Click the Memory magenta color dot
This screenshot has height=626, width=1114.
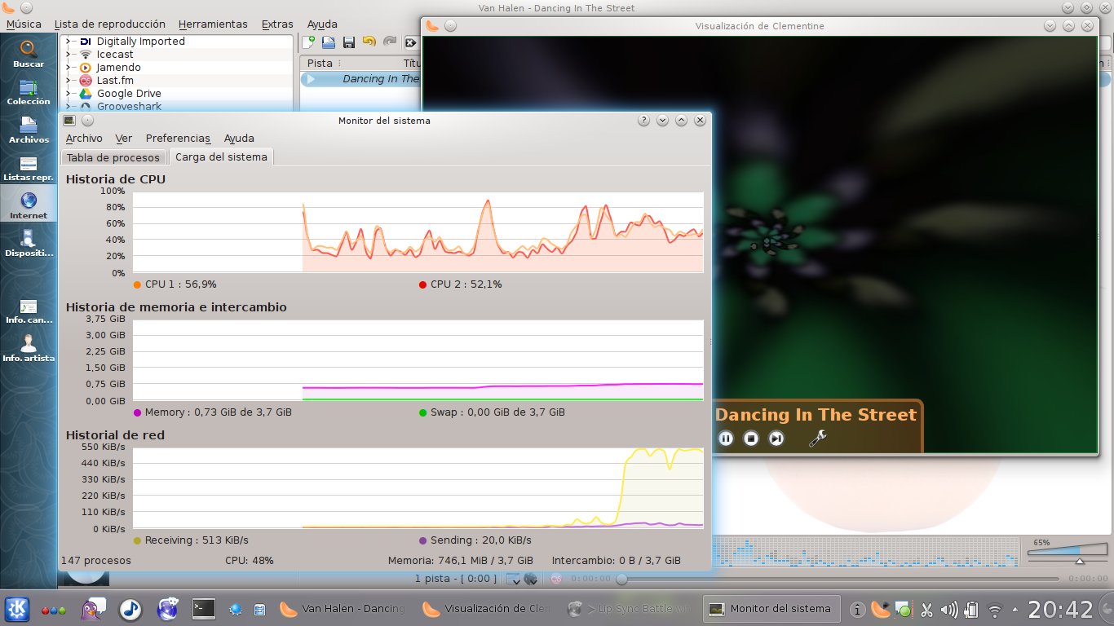click(x=137, y=412)
